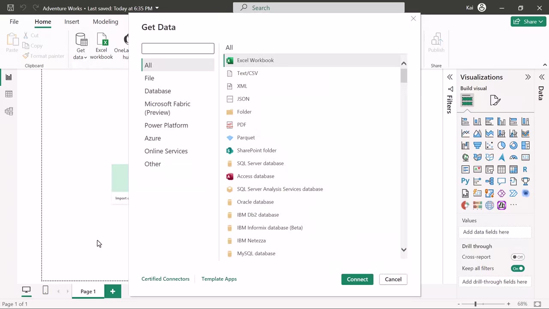Open Certified Connectors link

[166, 279]
